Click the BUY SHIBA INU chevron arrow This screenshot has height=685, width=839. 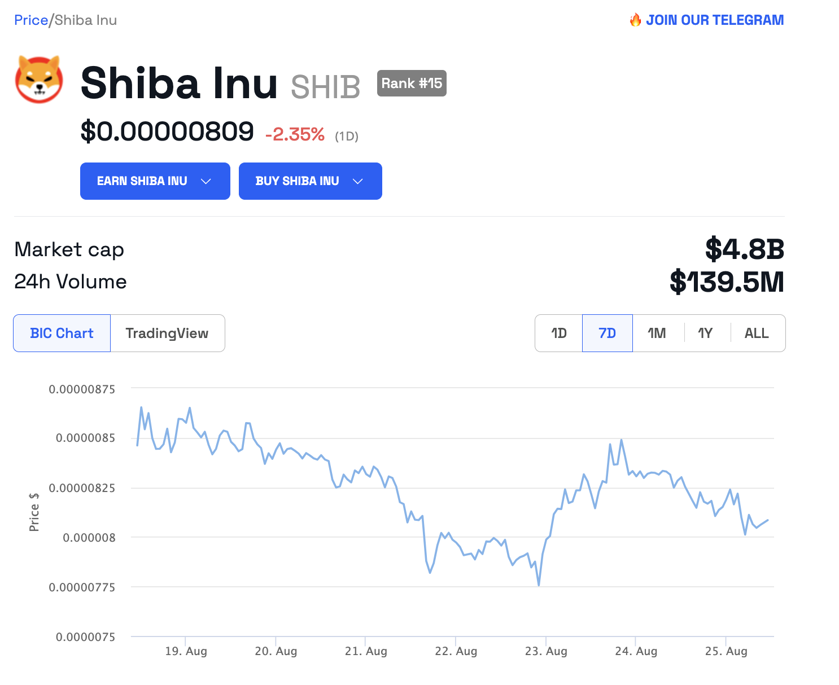coord(357,181)
